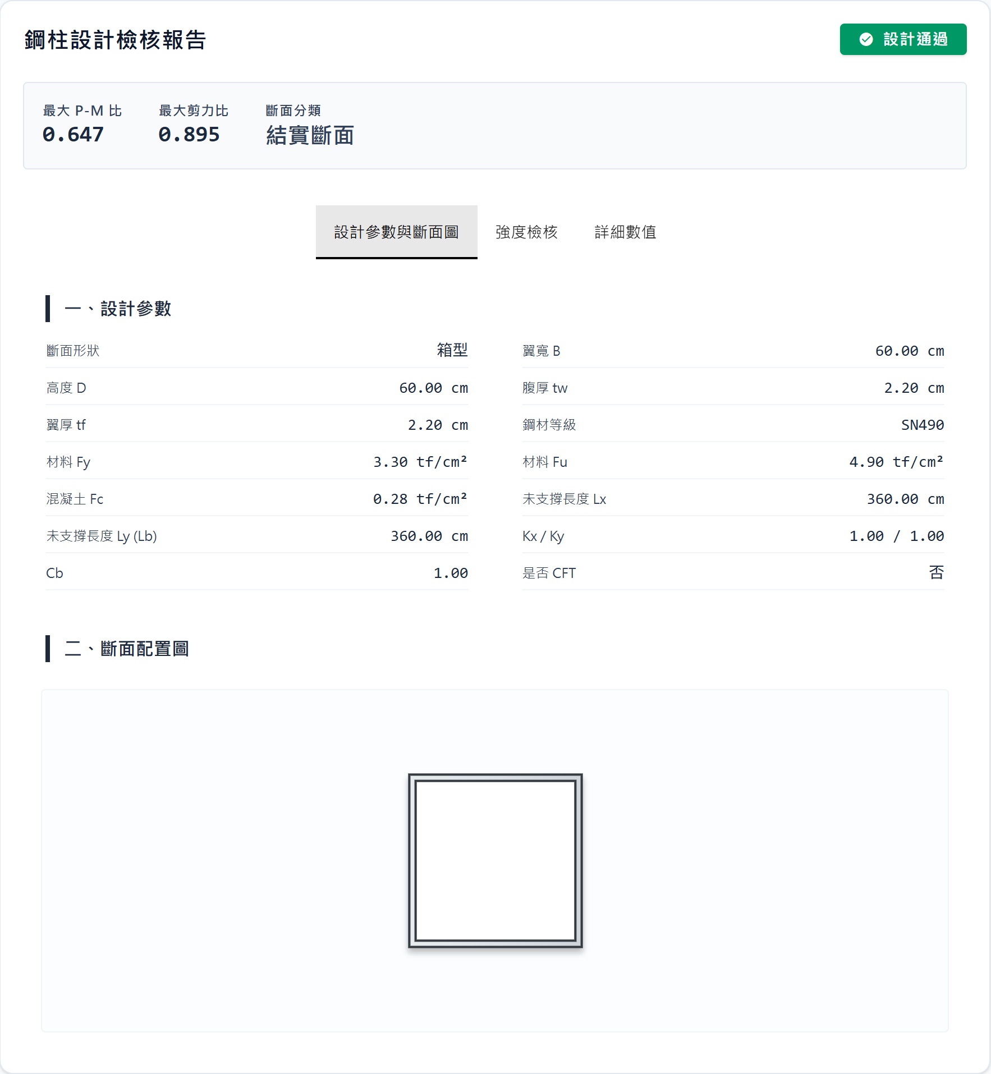Switch to the 強度檢核 tab
This screenshot has height=1074, width=991.
[526, 232]
